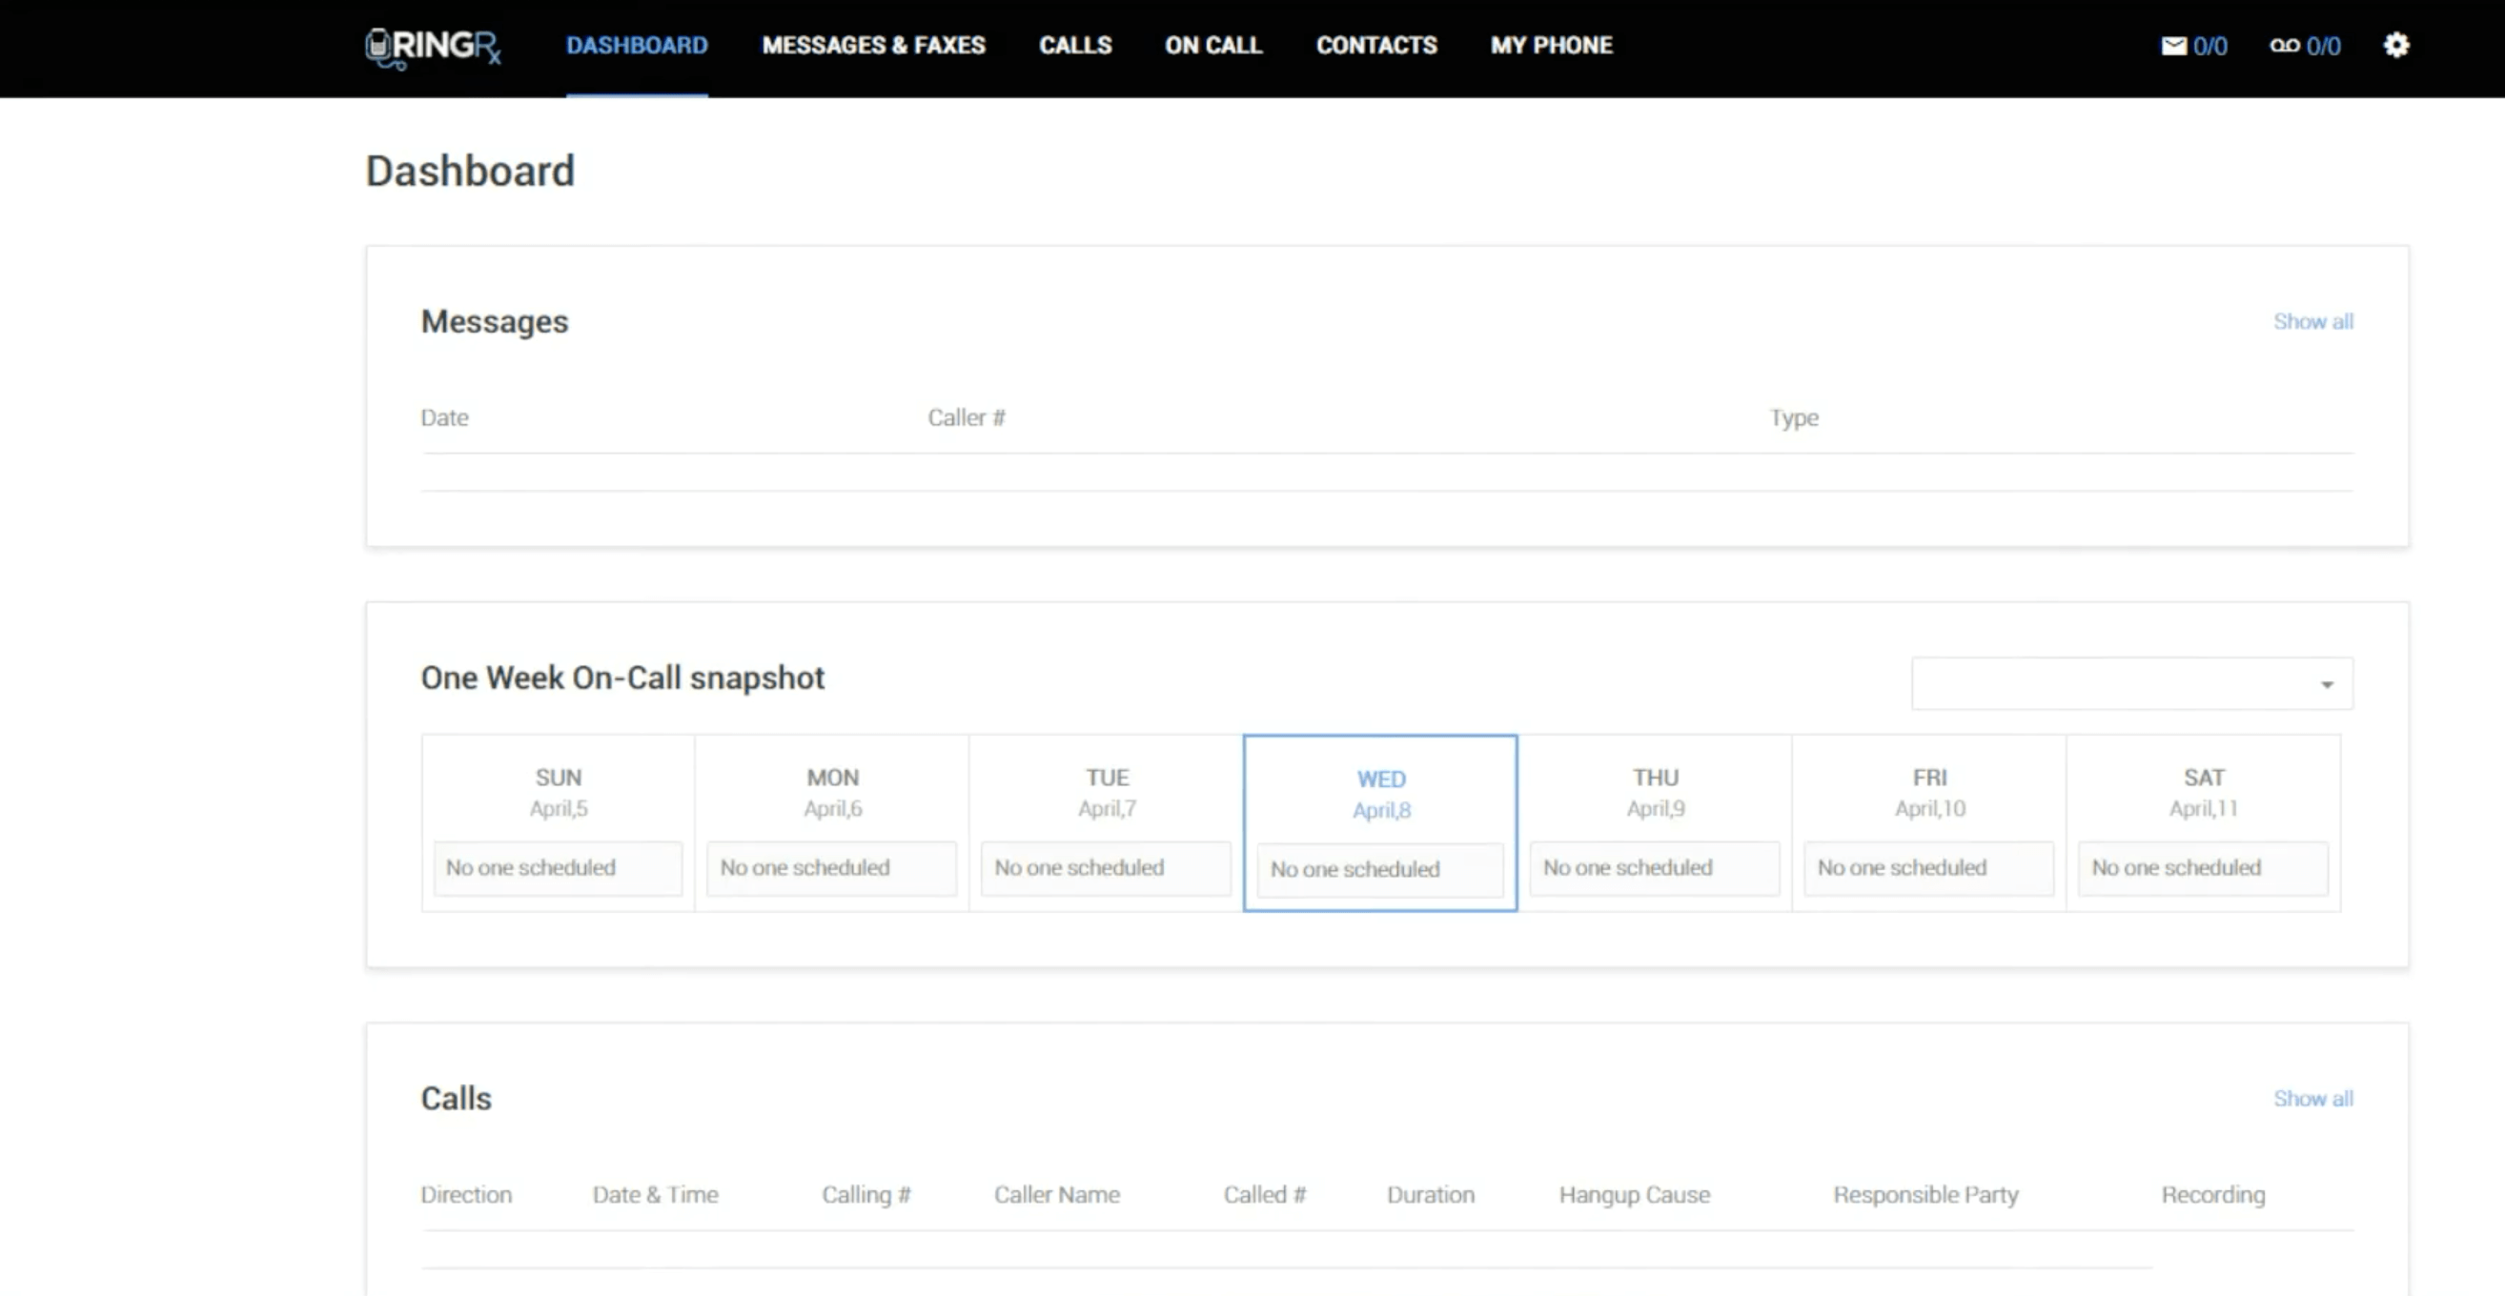Expand the on-call snapshot dropdown arrow
Screen dimensions: 2505x1296
click(2326, 684)
